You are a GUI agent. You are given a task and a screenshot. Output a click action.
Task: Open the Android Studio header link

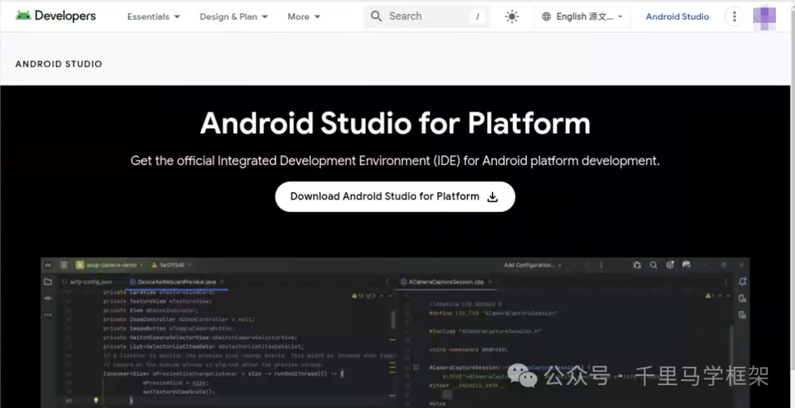(x=677, y=16)
